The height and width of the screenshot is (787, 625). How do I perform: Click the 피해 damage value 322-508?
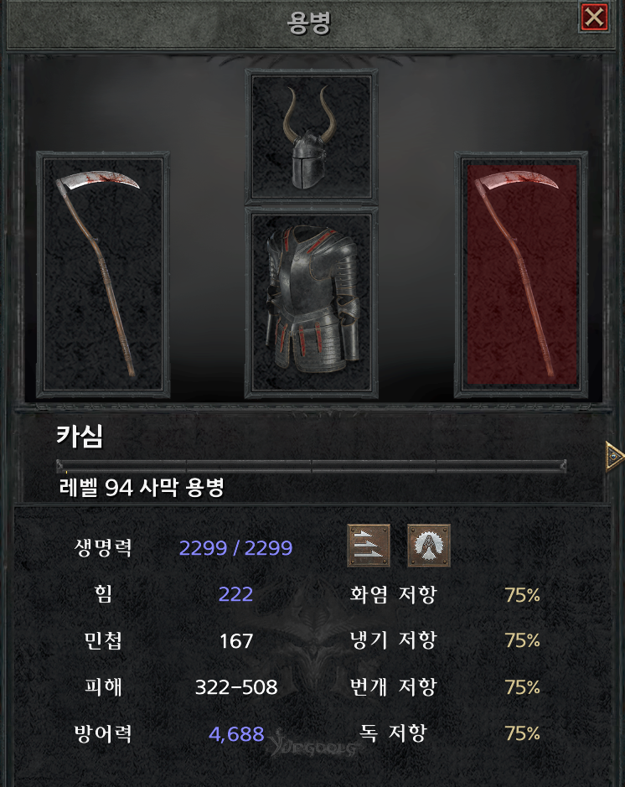point(236,687)
